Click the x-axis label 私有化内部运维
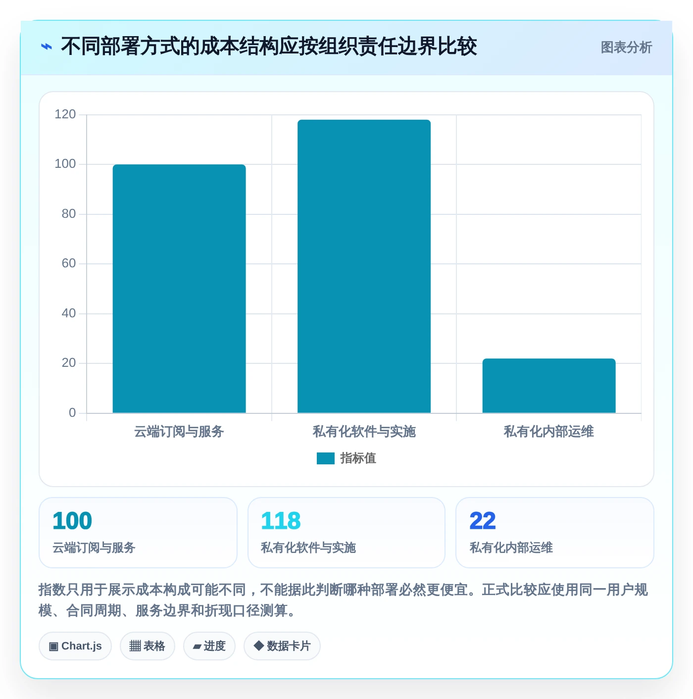The height and width of the screenshot is (699, 693). pos(549,432)
